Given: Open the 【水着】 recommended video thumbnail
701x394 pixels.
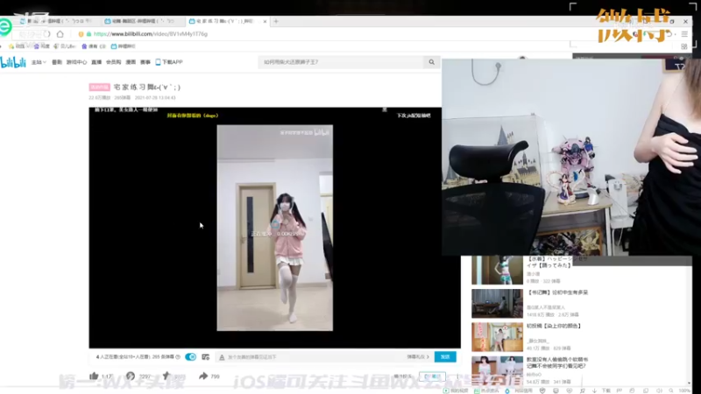Looking at the screenshot, I should (x=497, y=270).
